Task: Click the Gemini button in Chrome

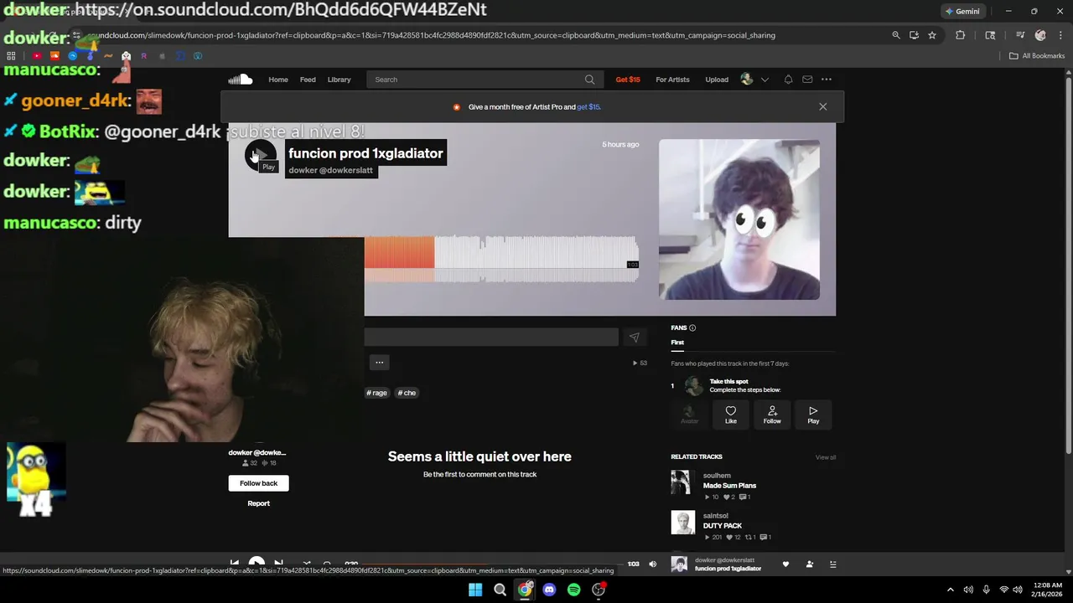Action: [962, 12]
